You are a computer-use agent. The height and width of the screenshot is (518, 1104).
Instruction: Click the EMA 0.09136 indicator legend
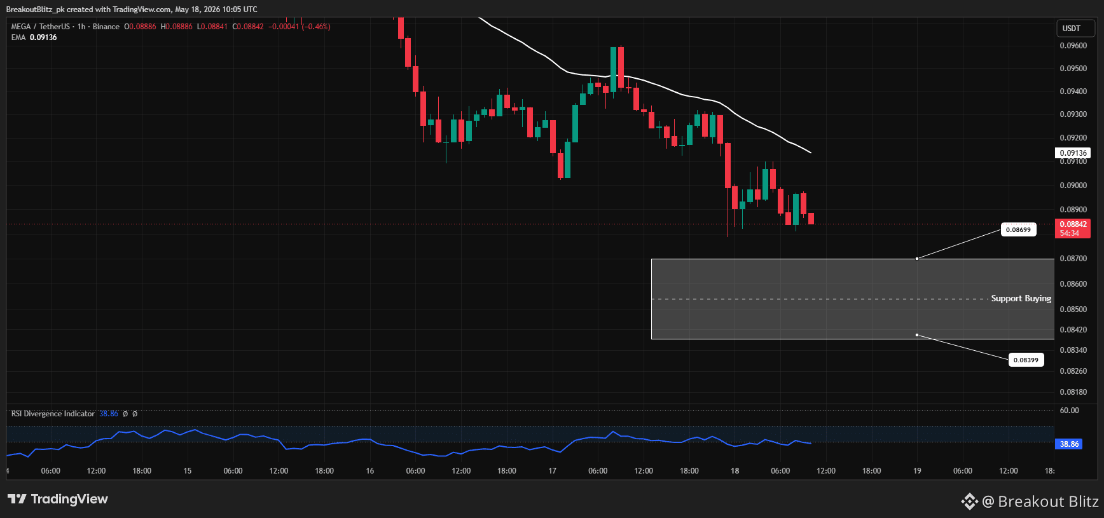[x=34, y=37]
